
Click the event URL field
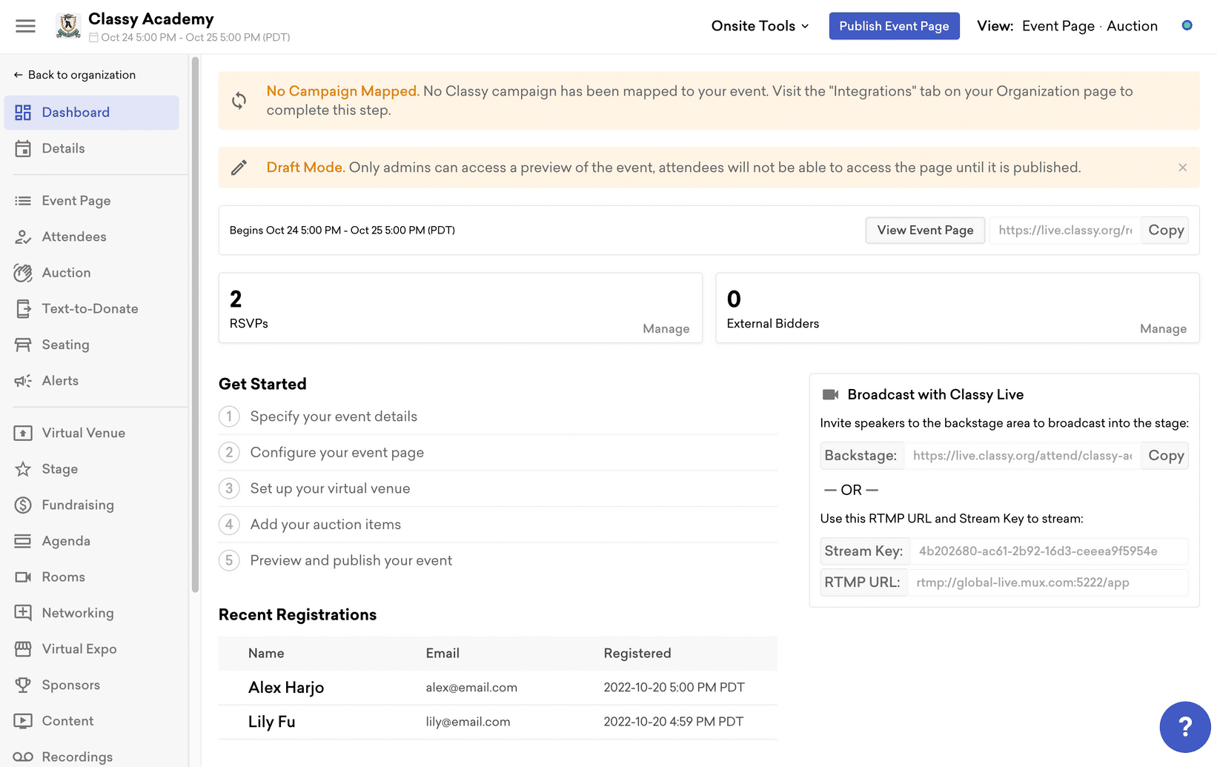1065,230
